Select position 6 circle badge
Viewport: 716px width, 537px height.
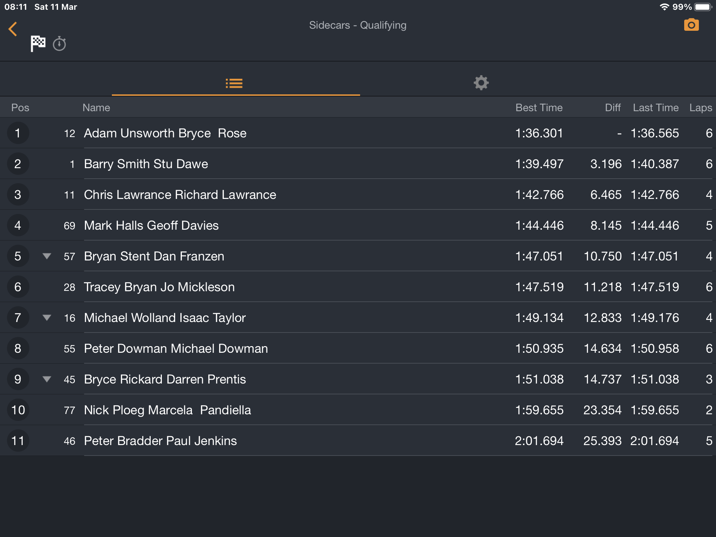[x=18, y=287]
